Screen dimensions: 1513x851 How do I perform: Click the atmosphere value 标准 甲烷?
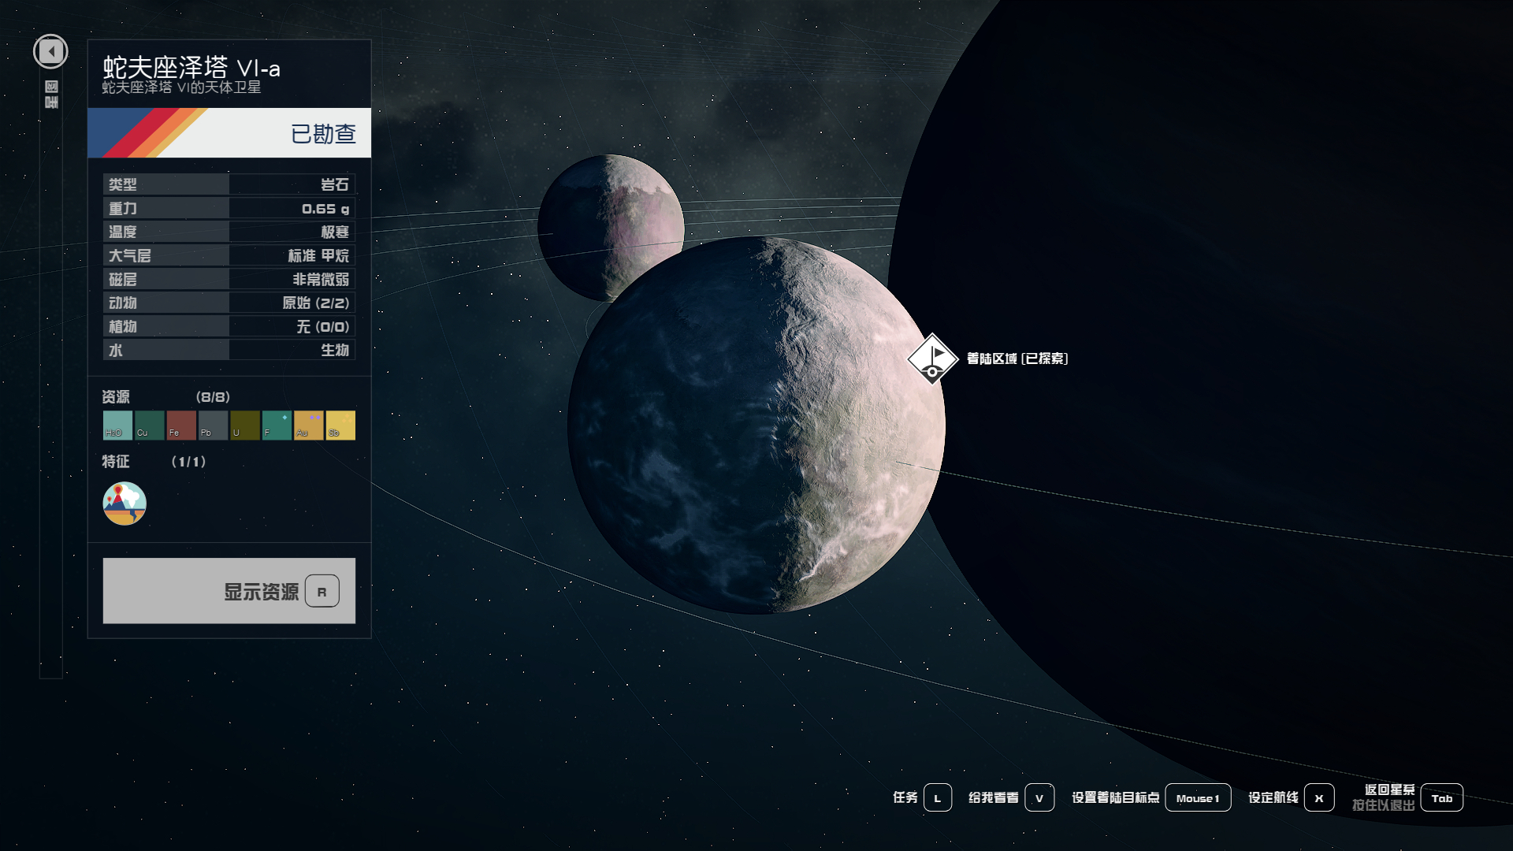pos(318,255)
